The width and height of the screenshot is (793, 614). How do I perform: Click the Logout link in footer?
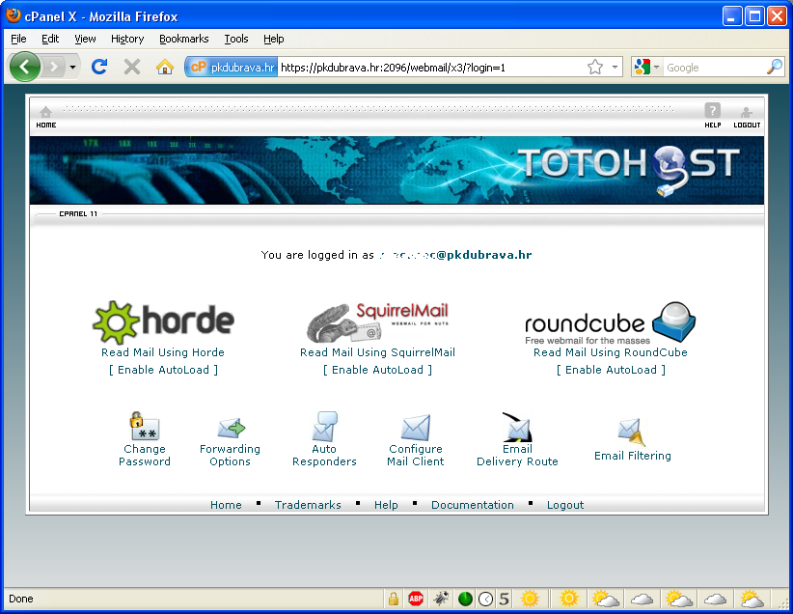pos(565,505)
